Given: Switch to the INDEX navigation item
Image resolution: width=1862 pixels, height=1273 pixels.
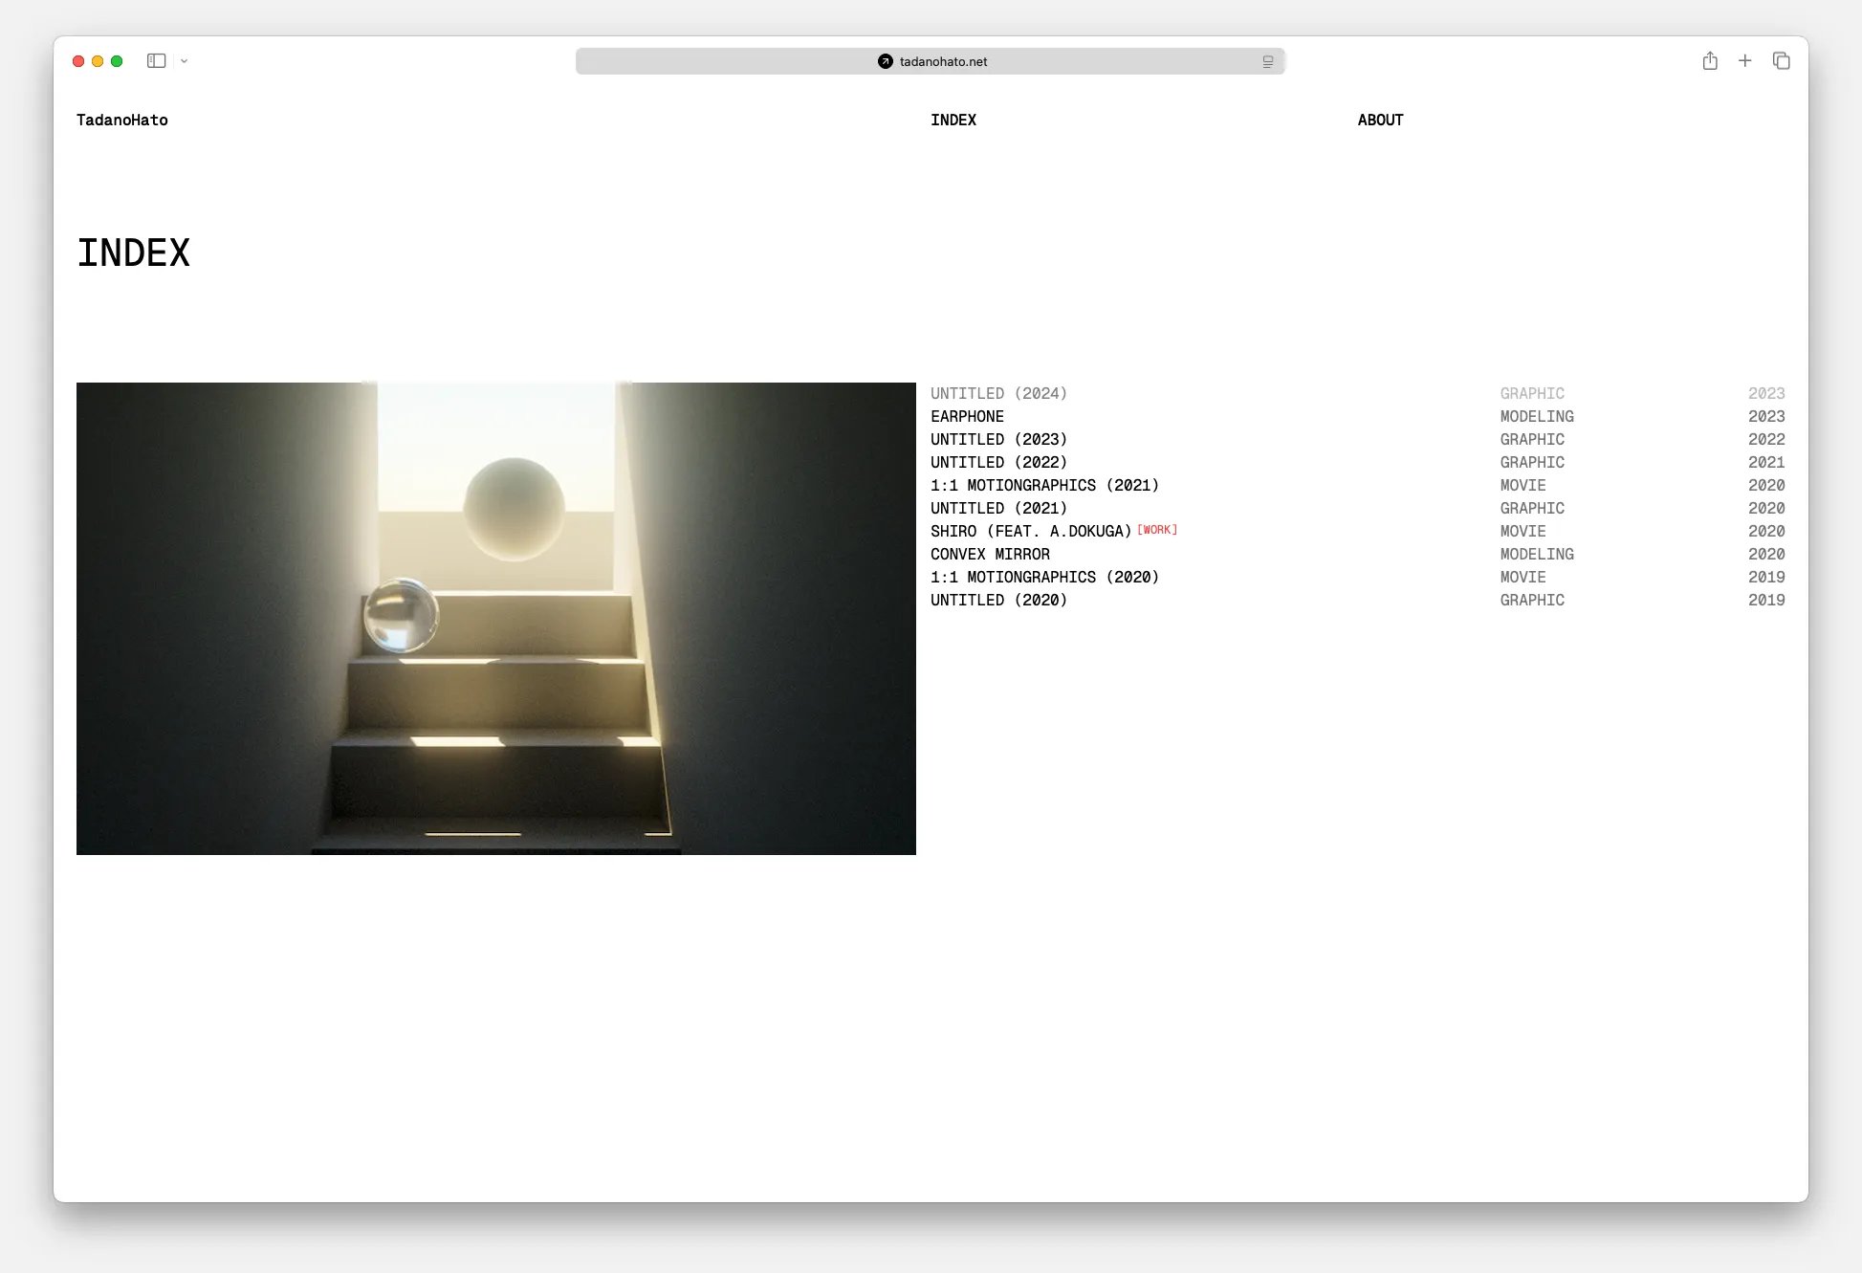Looking at the screenshot, I should pos(953,120).
